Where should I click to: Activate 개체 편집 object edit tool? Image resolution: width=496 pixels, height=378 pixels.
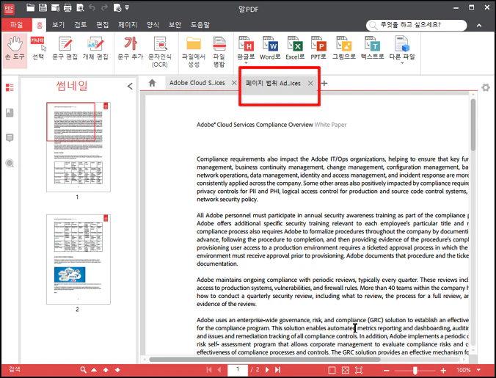(95, 49)
